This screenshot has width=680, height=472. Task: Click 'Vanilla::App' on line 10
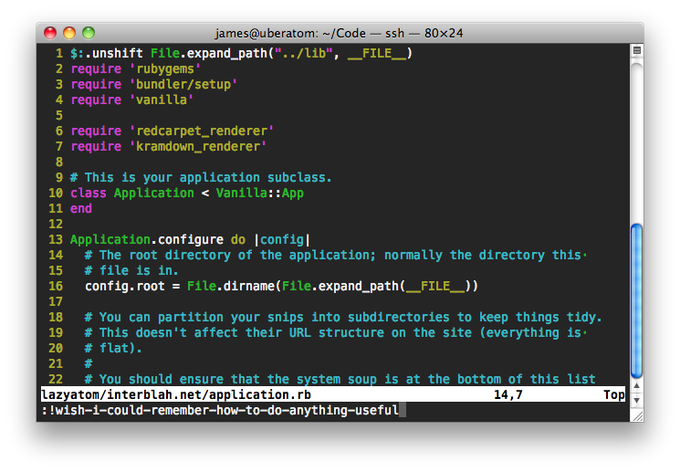[260, 193]
